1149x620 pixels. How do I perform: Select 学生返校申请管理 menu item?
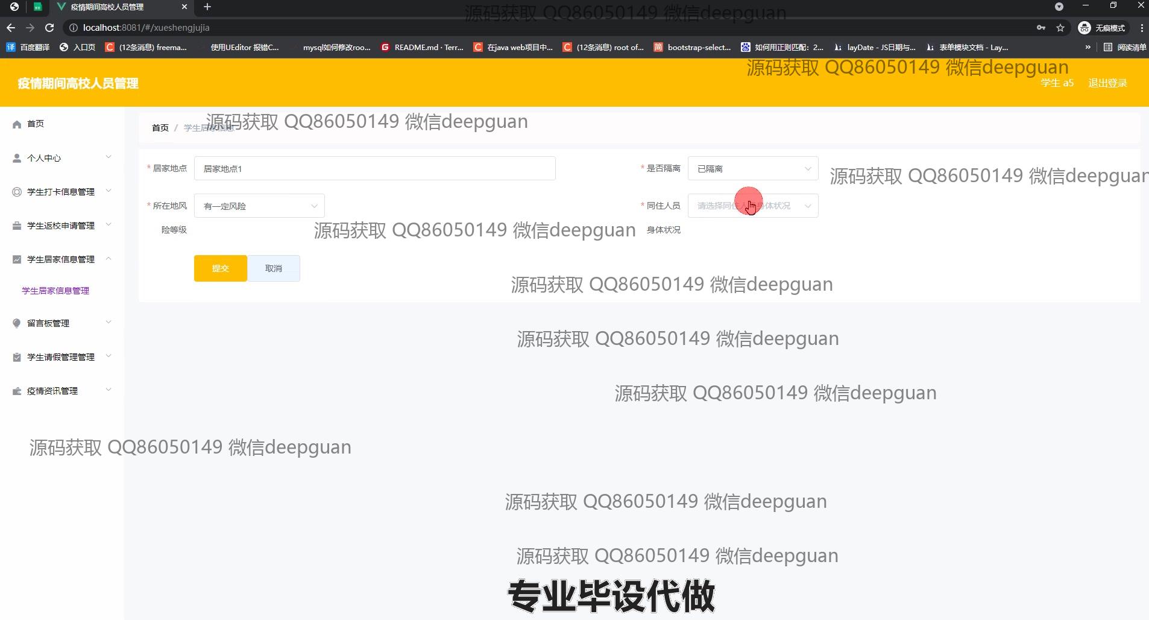pos(62,226)
